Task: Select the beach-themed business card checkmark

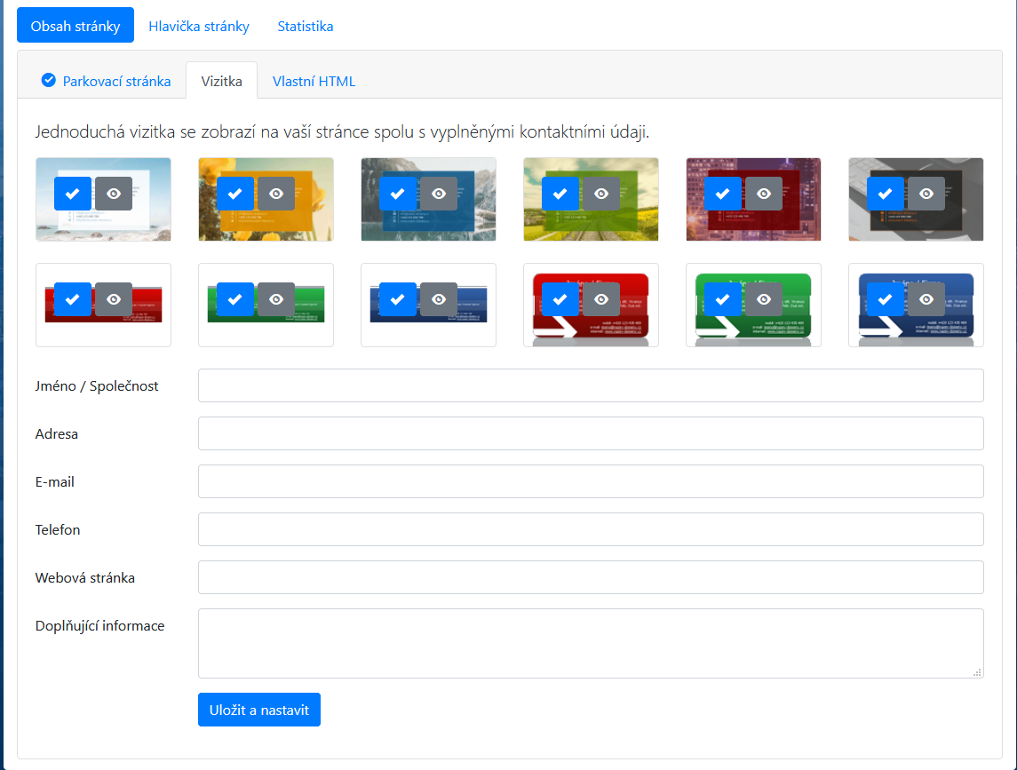Action: point(73,194)
